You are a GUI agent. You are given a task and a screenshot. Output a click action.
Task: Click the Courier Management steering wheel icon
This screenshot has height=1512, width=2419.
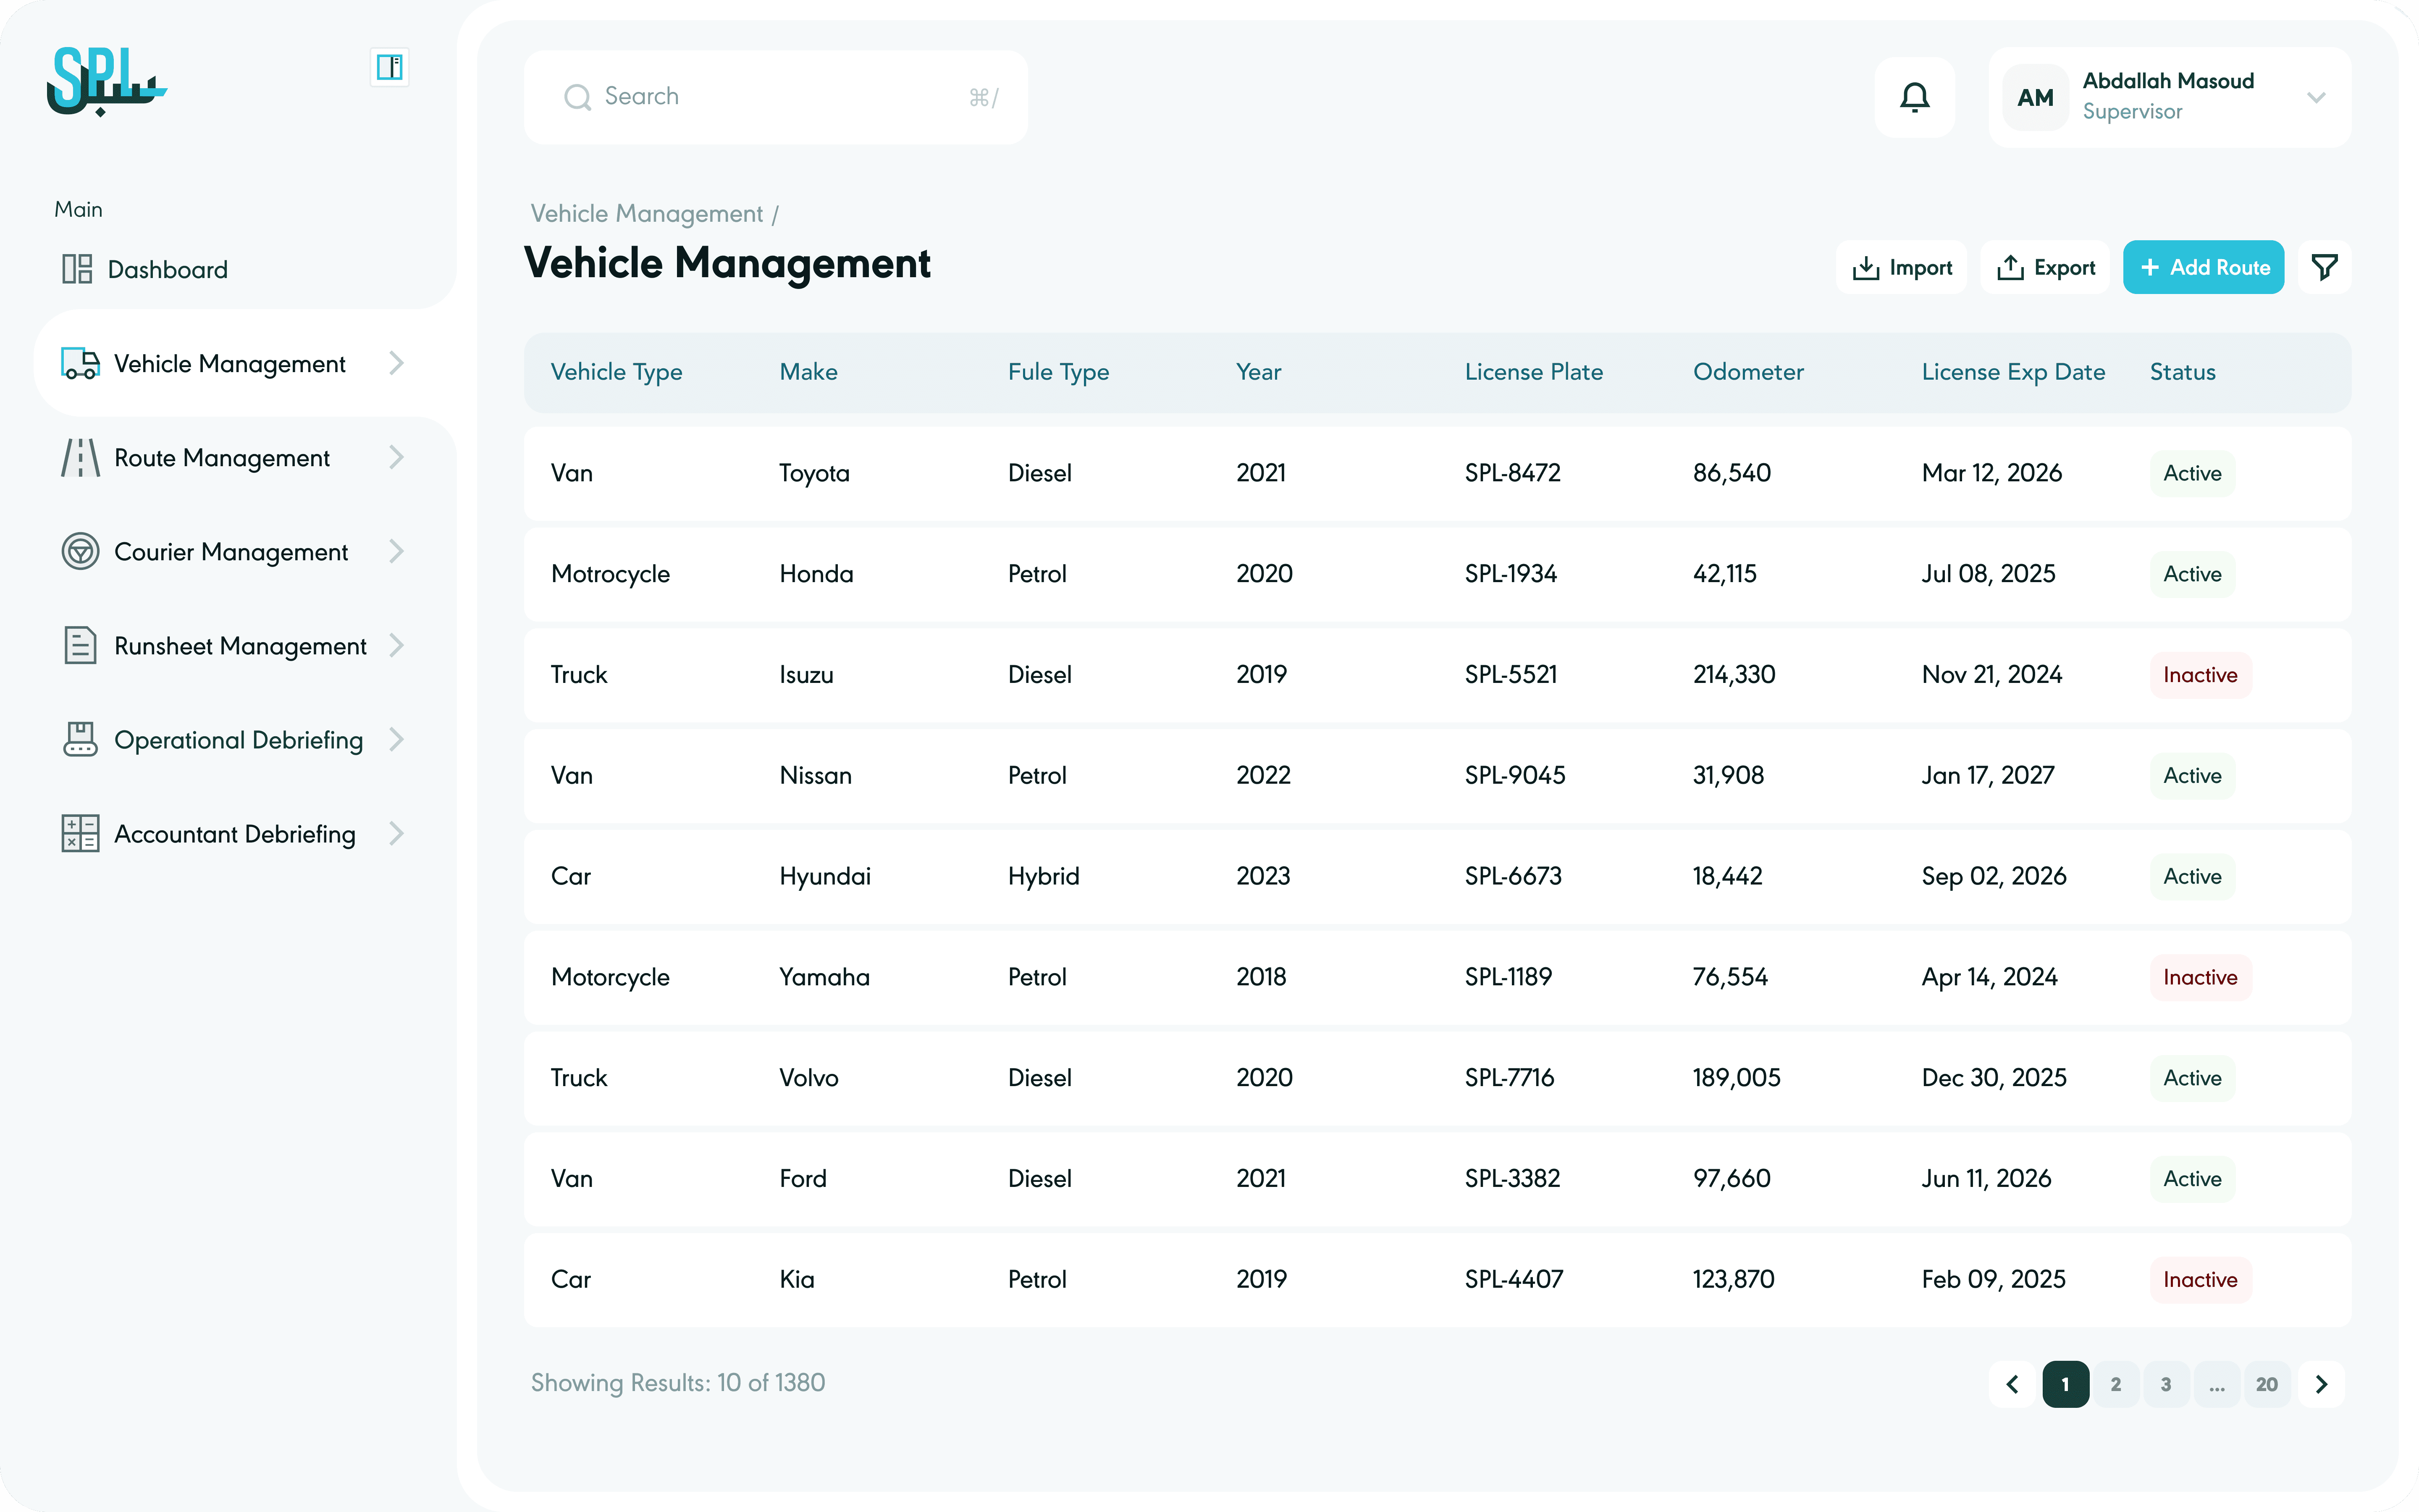80,551
